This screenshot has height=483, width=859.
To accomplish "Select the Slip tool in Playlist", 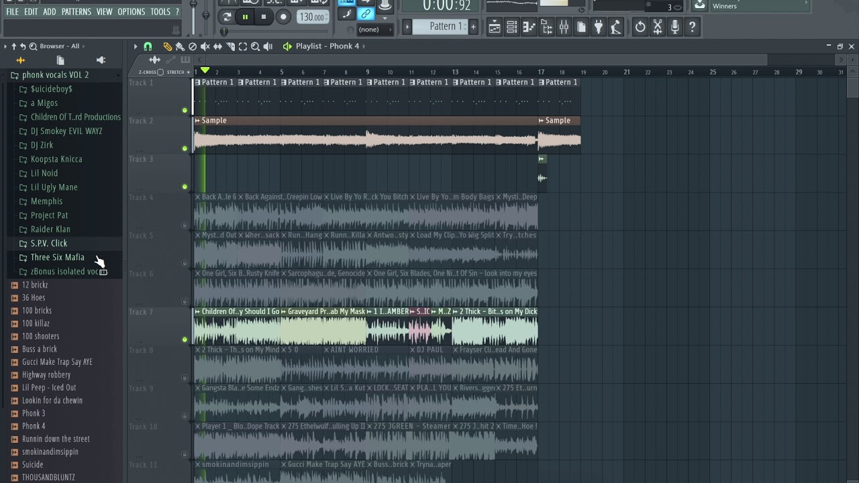I will 217,46.
